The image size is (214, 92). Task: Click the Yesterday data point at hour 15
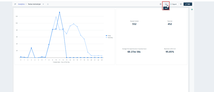point(73,24)
